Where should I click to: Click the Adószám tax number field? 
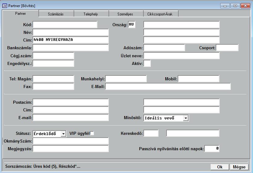(x=164, y=48)
